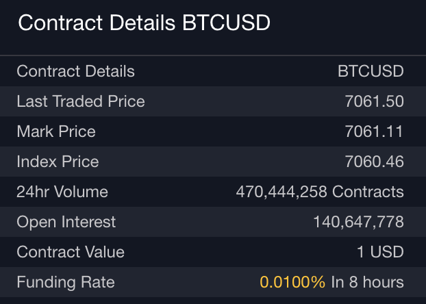Select the 7061.50 last traded price
The image size is (426, 304).
[375, 101]
